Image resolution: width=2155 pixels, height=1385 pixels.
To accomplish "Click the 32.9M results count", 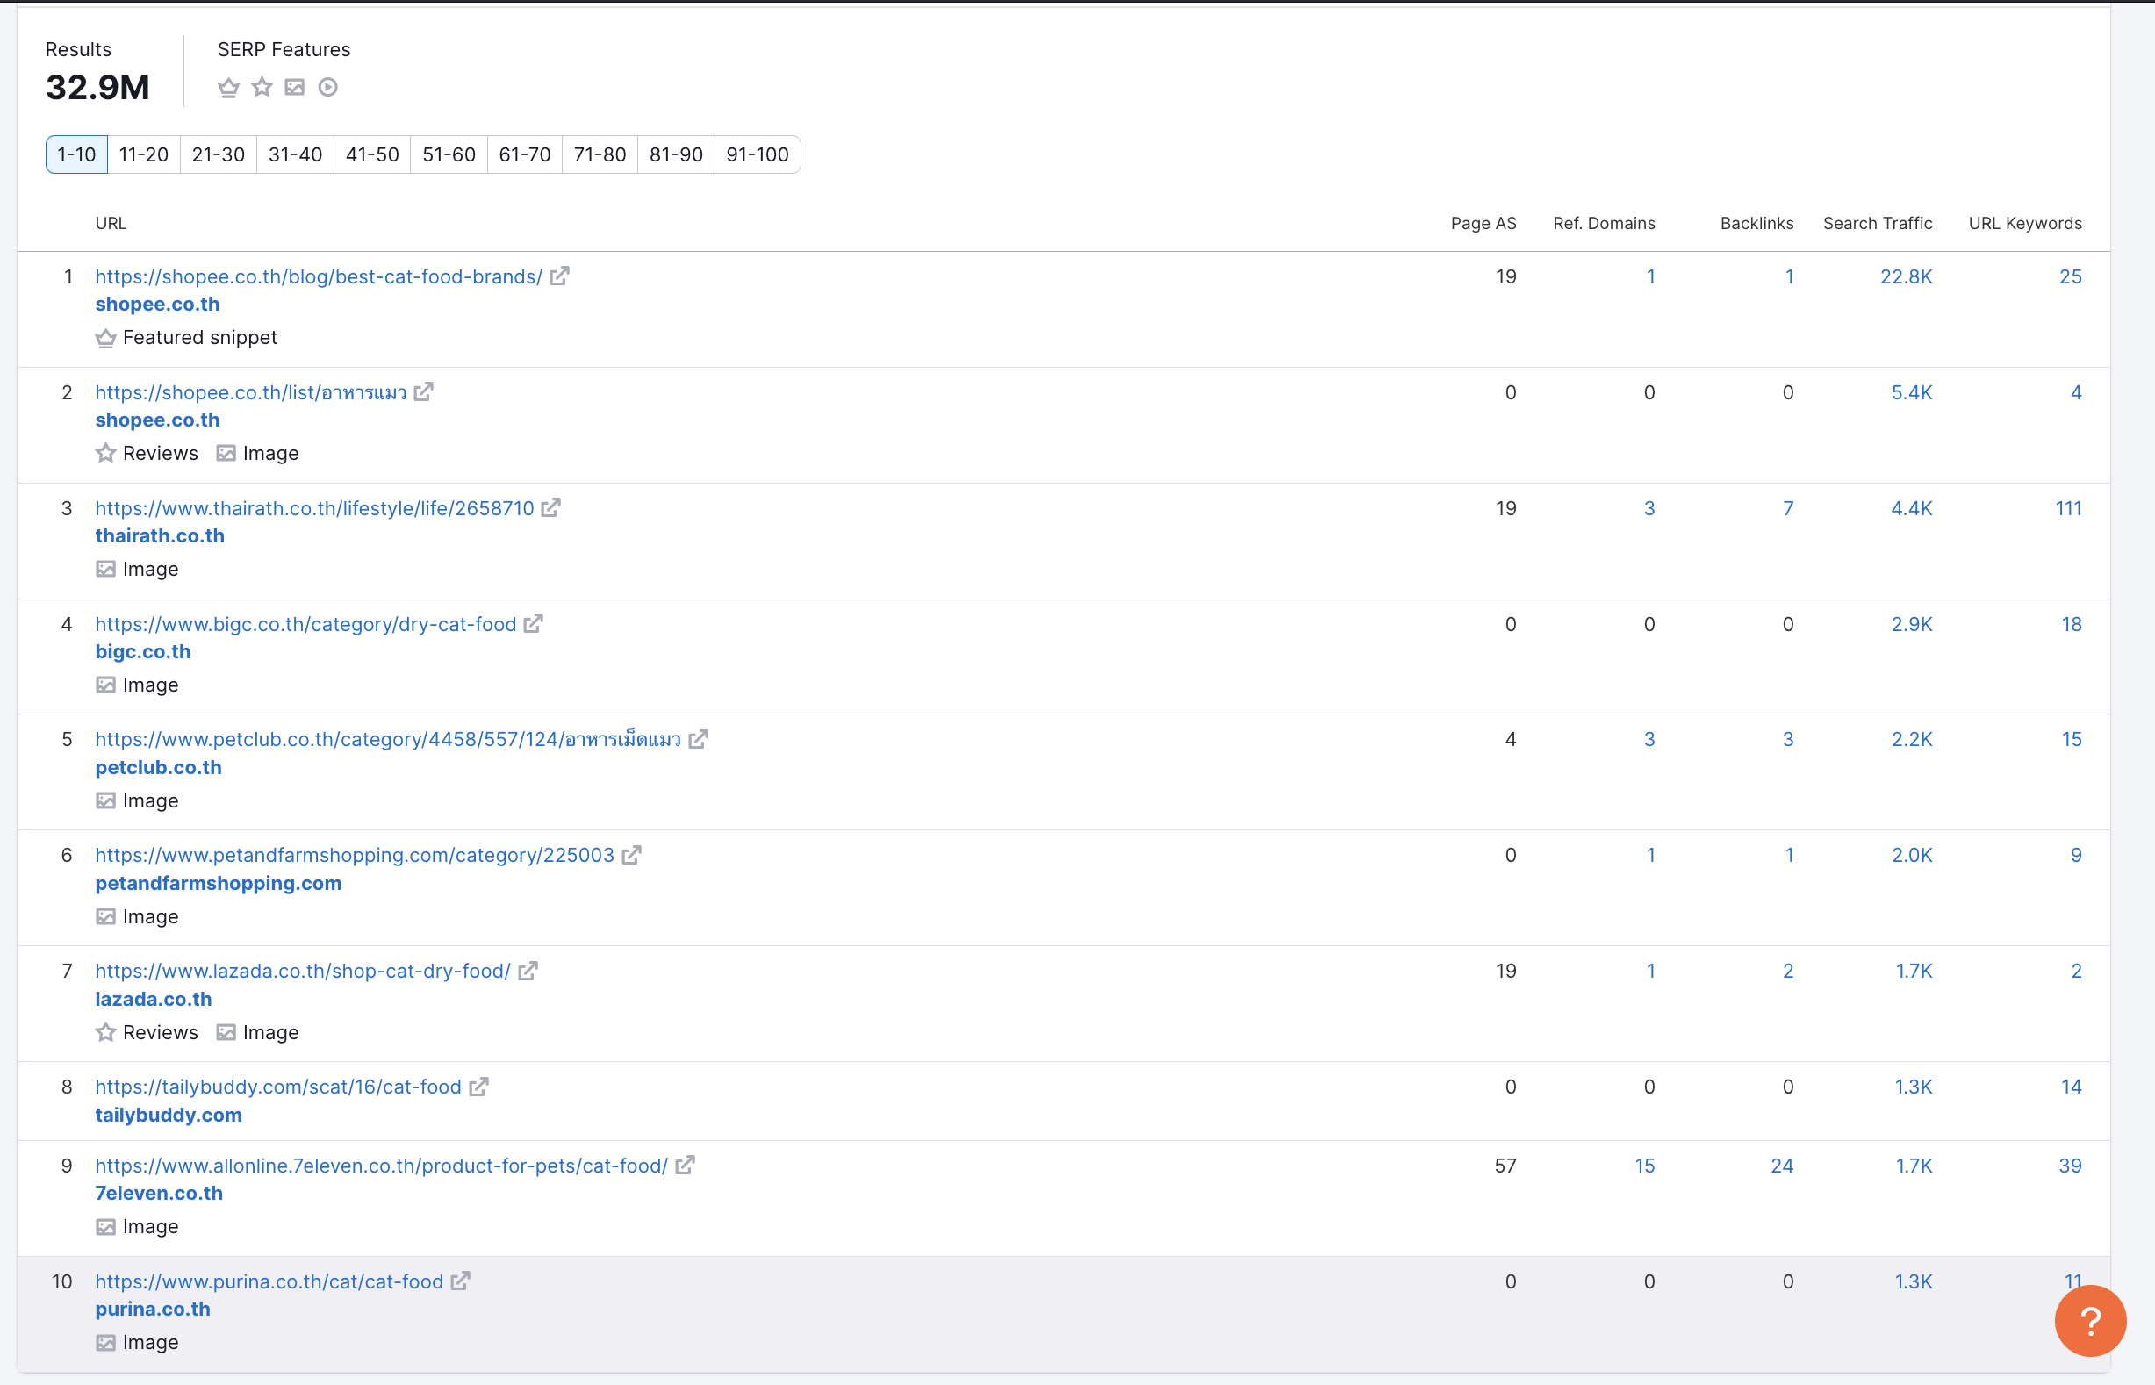I will [x=98, y=87].
